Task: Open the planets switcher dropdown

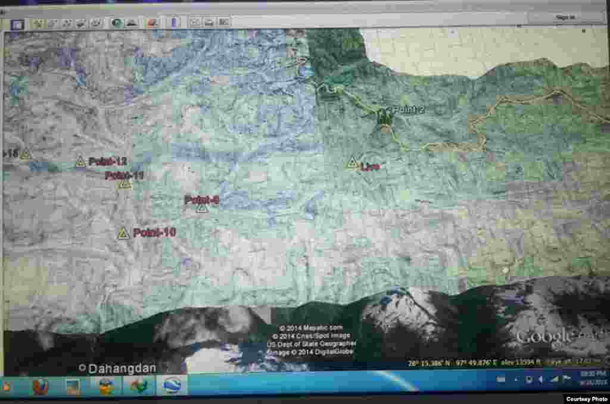Action: pyautogui.click(x=152, y=24)
